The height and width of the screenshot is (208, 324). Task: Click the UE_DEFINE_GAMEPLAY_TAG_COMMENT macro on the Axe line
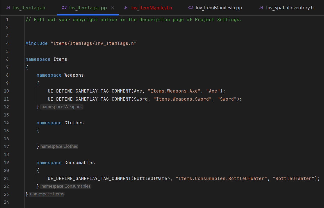coord(89,91)
